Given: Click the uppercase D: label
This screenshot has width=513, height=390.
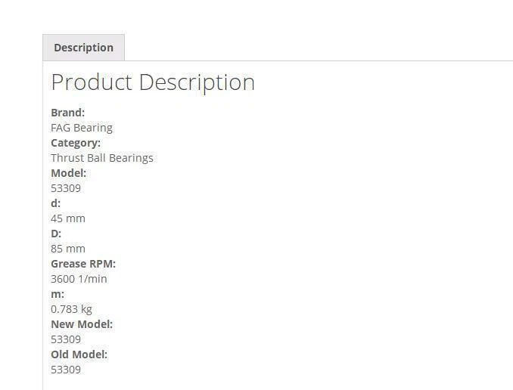Looking at the screenshot, I should point(56,234).
